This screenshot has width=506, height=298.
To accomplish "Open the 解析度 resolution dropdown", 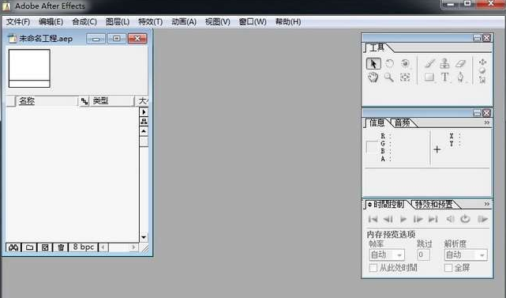I will pyautogui.click(x=465, y=255).
